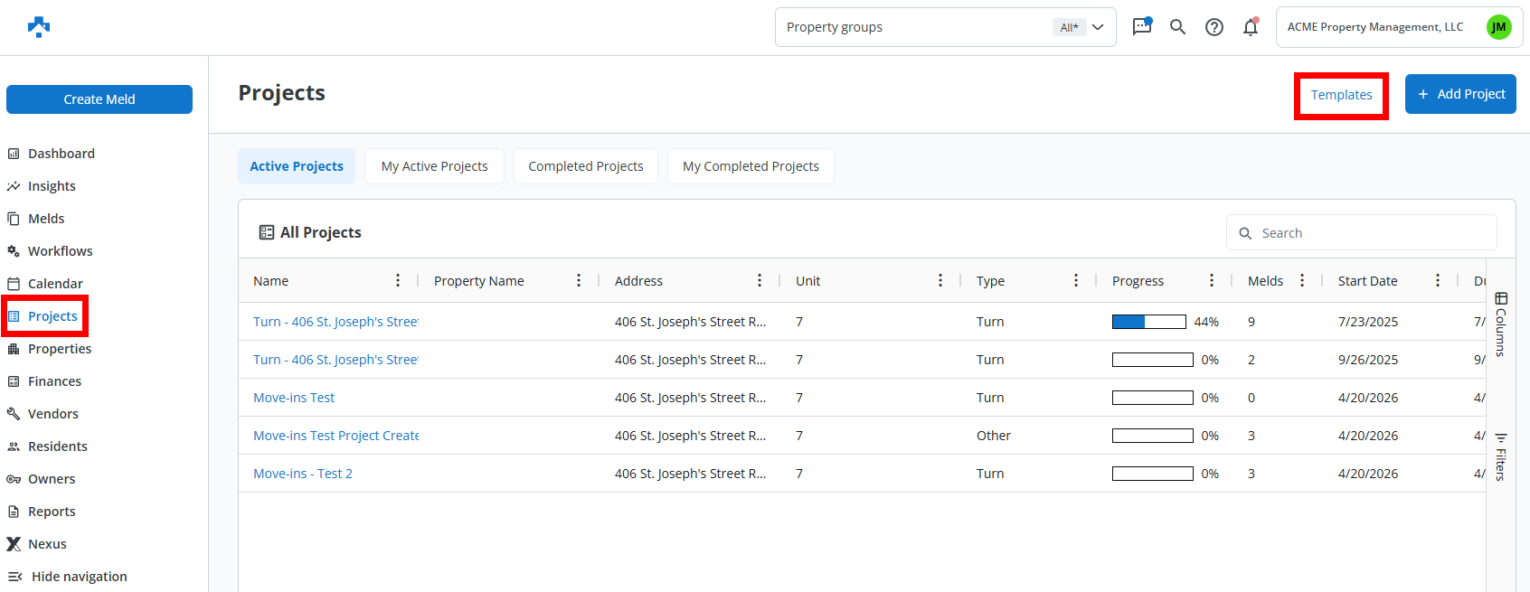Open the Move-ins Test project
Screen dimensions: 1530x592
click(294, 398)
